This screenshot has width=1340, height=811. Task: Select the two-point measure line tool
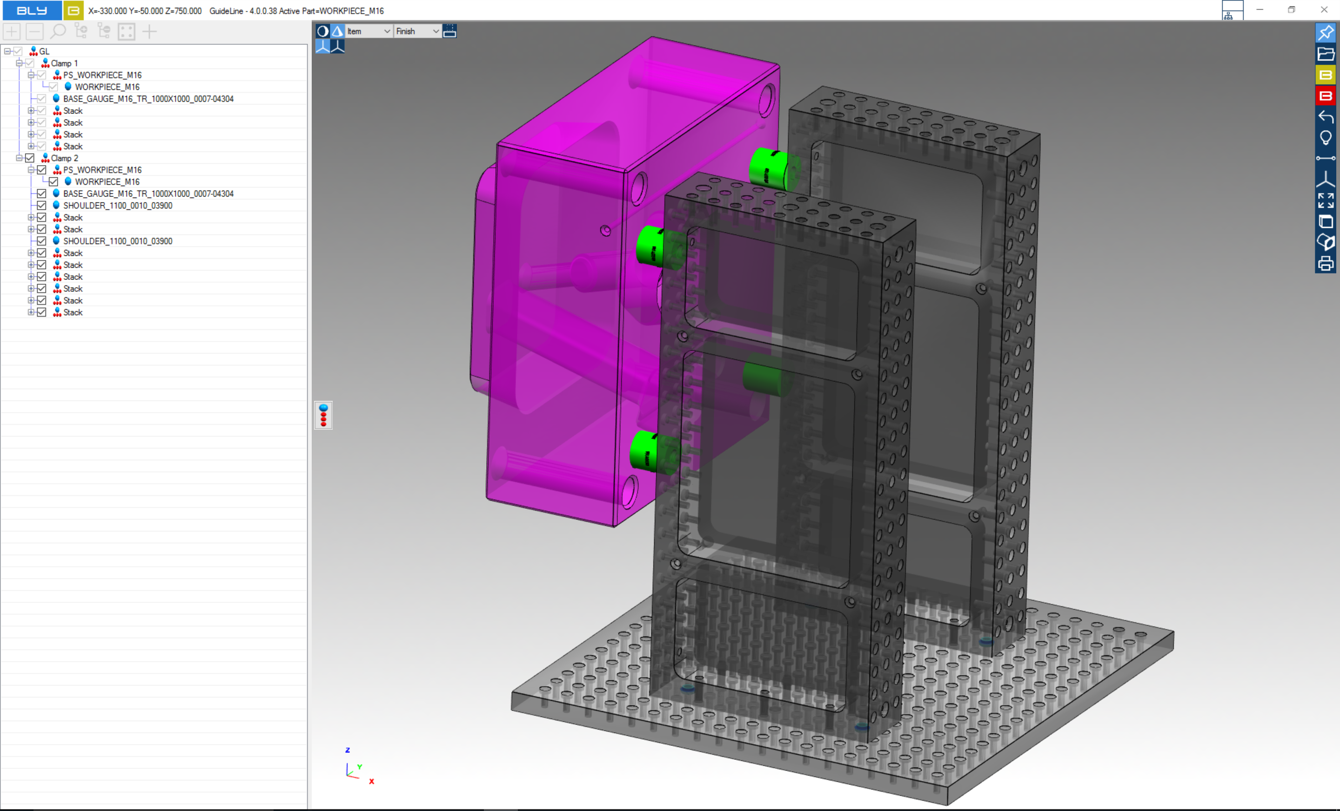pos(1325,158)
